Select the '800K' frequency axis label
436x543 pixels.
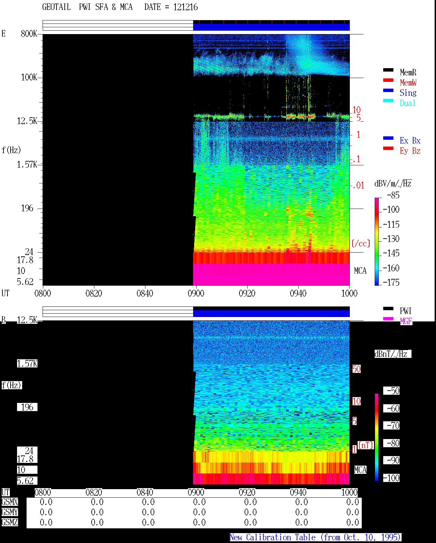click(29, 33)
